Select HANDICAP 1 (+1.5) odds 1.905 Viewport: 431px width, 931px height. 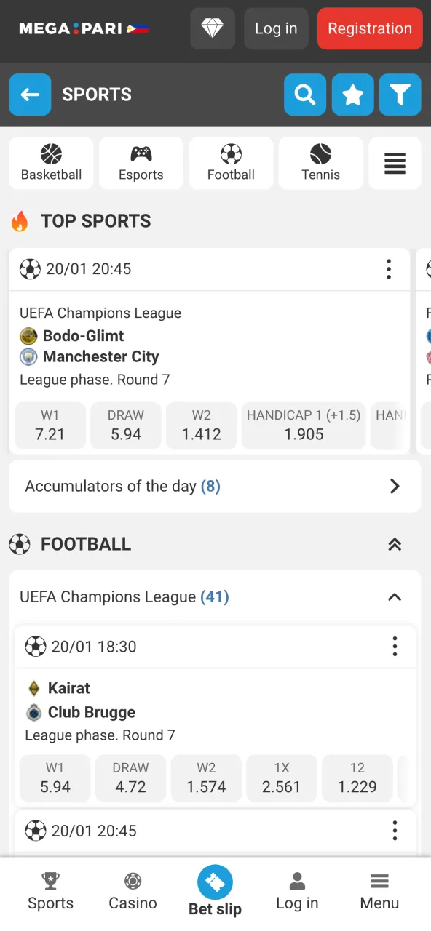[303, 425]
